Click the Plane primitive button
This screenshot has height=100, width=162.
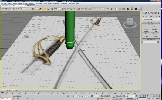pyautogui.click(x=155, y=36)
